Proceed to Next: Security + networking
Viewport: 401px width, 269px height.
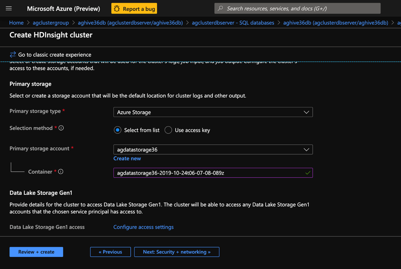pos(177,252)
